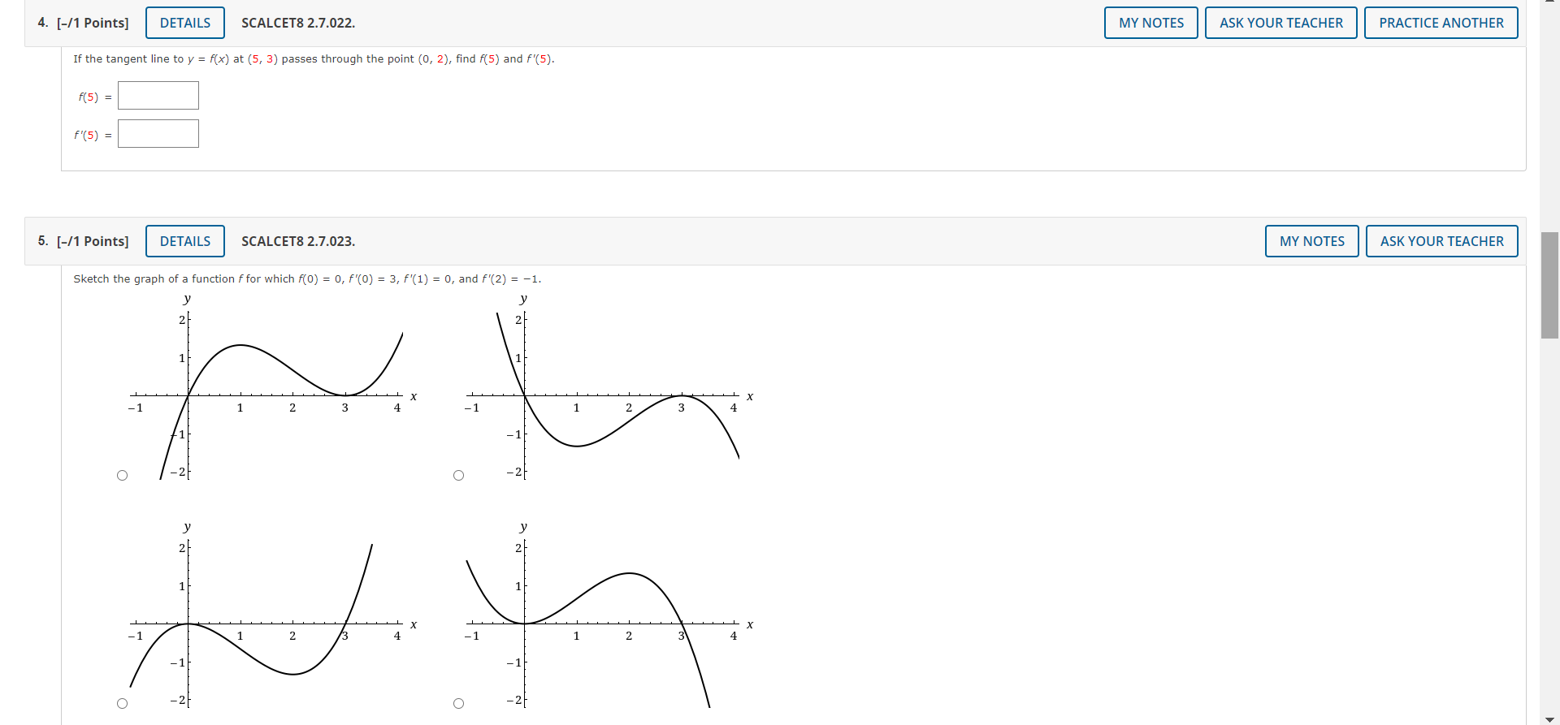Open PRACTICE ANOTHER for question 4
The width and height of the screenshot is (1560, 725).
tap(1441, 22)
